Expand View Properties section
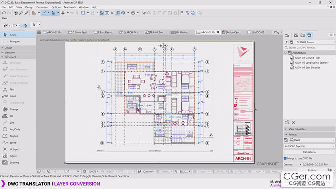This screenshot has height=189, width=336. click(x=309, y=129)
